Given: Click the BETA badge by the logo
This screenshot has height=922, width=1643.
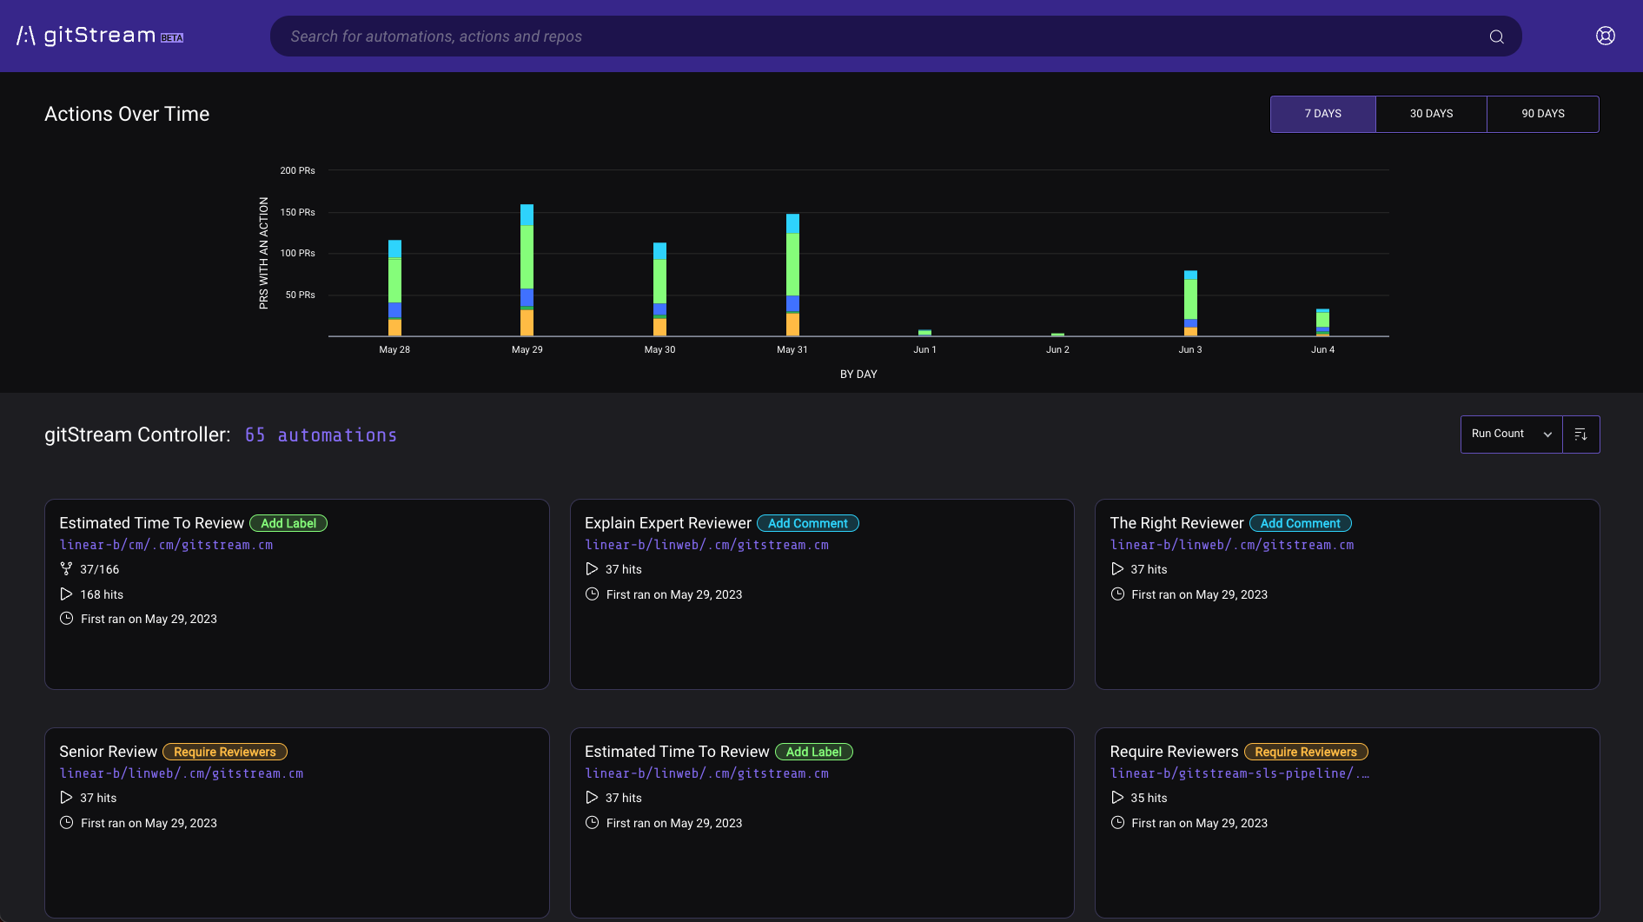Looking at the screenshot, I should 172,38.
